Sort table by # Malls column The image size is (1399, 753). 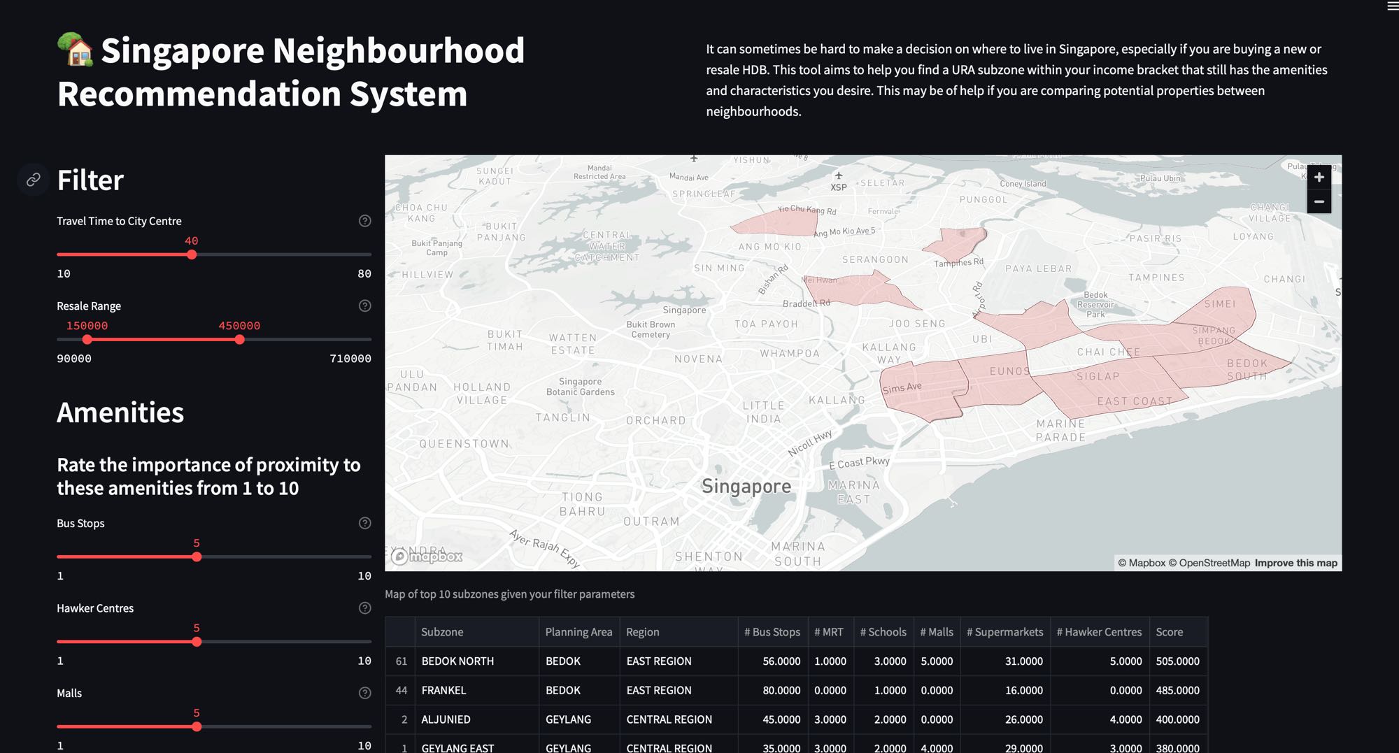pos(937,632)
